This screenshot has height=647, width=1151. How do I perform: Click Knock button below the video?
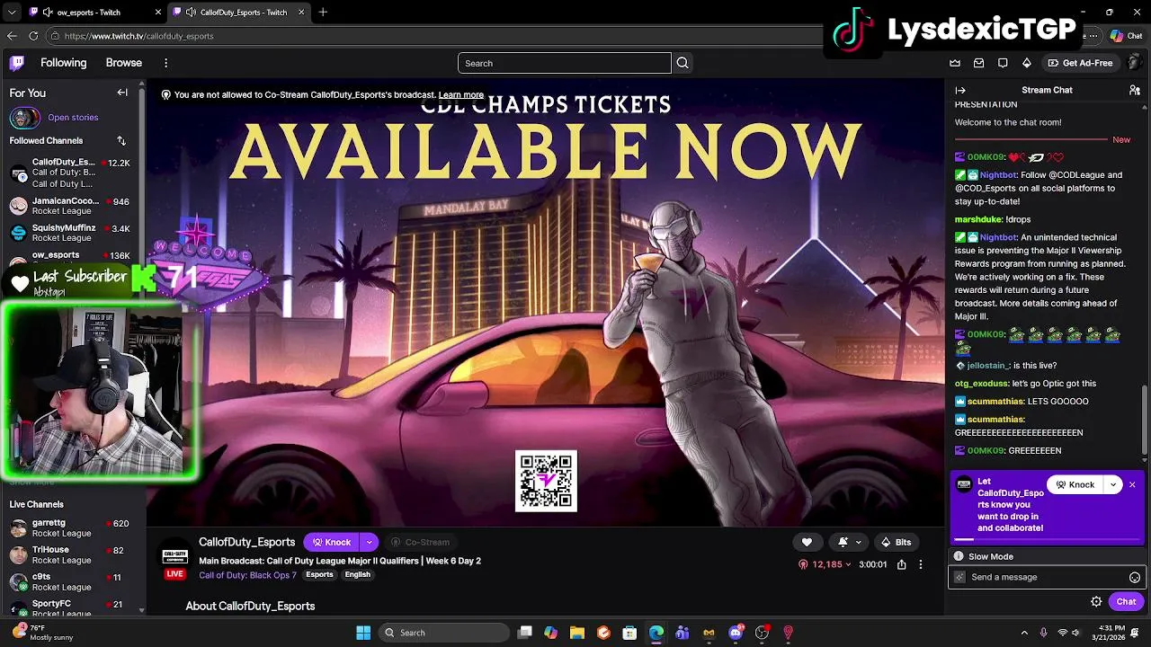331,542
